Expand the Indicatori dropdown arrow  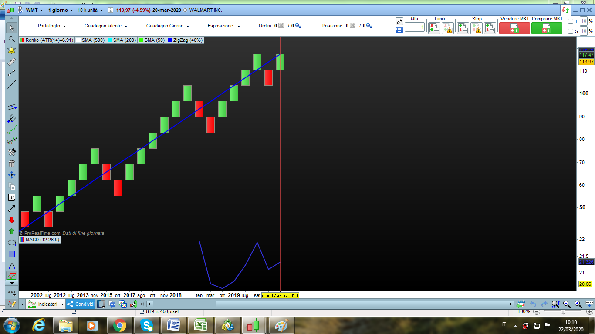tap(62, 304)
